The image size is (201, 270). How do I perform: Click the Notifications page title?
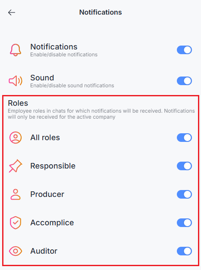click(100, 12)
